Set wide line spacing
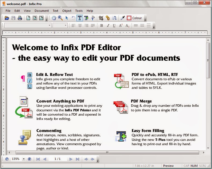This screenshot has width=212, height=169. (x=149, y=25)
